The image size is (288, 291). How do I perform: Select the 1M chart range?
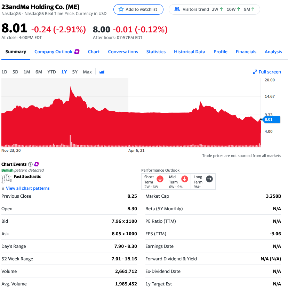[x=27, y=72]
